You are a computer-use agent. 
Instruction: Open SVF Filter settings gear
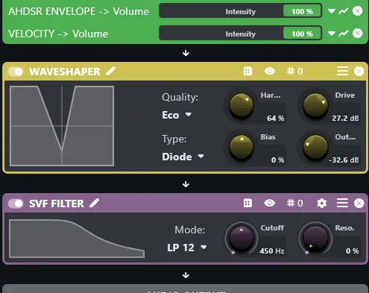click(322, 204)
